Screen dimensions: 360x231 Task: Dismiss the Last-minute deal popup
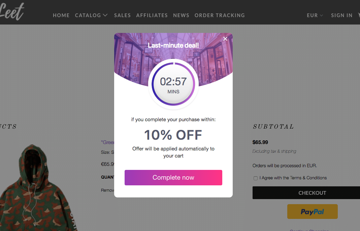click(x=225, y=39)
